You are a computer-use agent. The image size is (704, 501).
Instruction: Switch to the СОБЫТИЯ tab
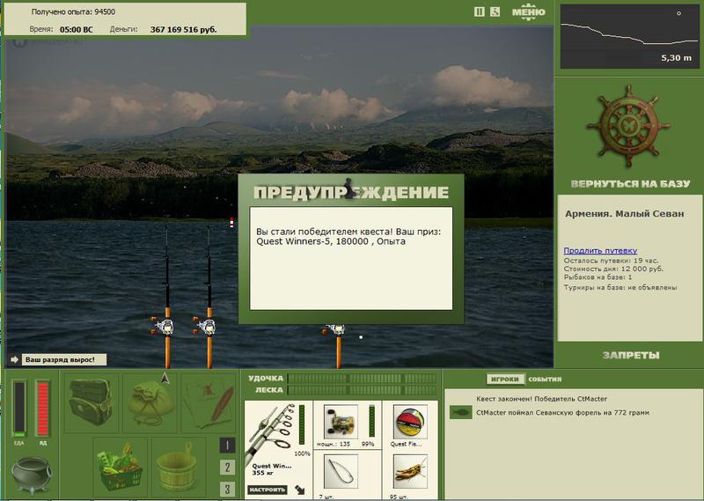pos(545,379)
